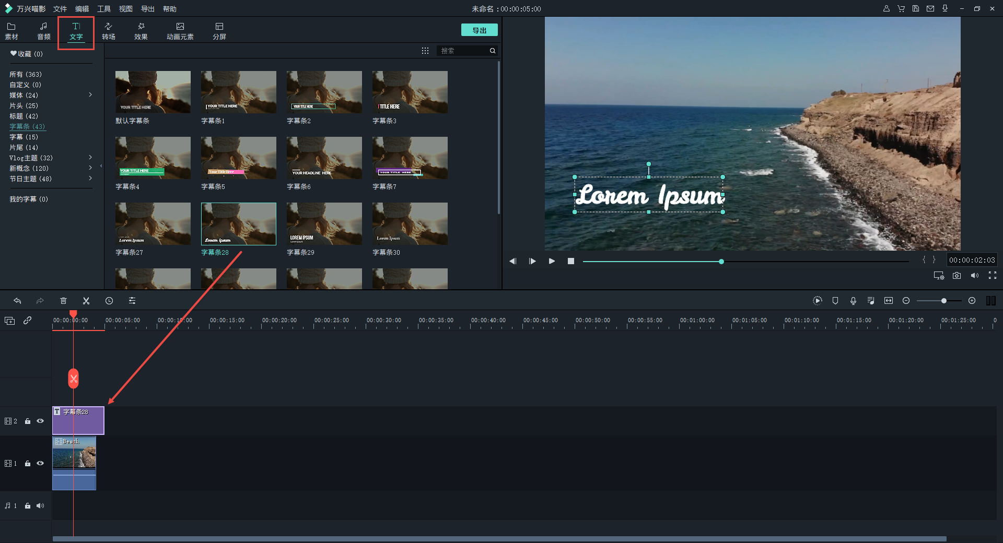The width and height of the screenshot is (1003, 543).
Task: Open the 文件 menu
Action: click(x=60, y=9)
